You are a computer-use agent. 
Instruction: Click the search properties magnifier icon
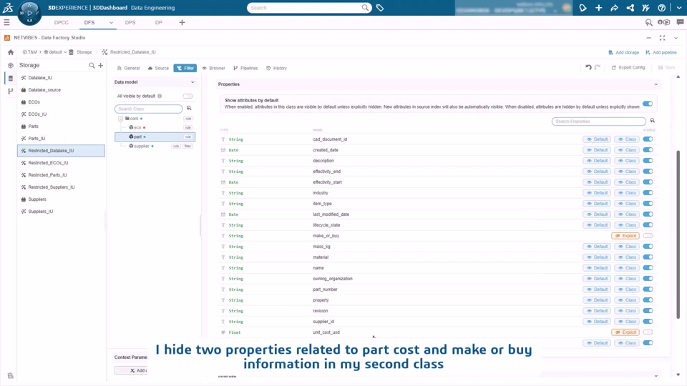(653, 121)
